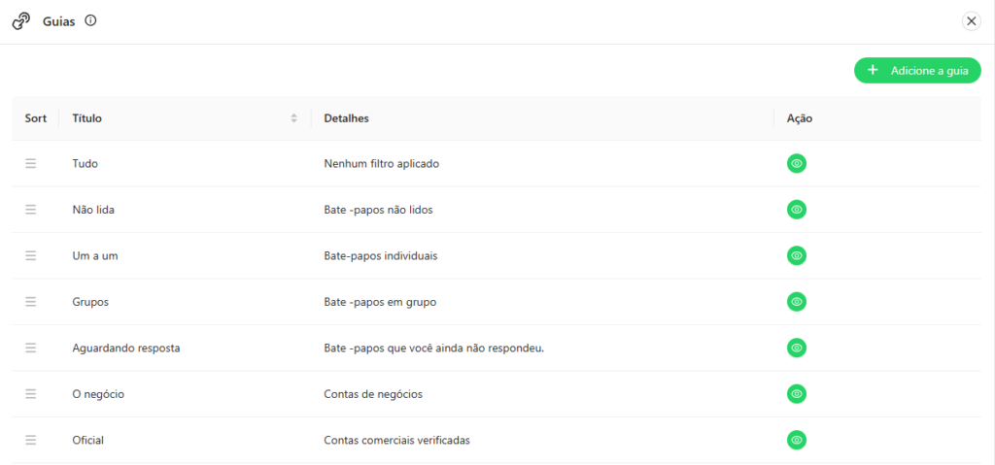The image size is (995, 465).
Task: Hide the Aguardando resposta tab
Action: [x=797, y=348]
